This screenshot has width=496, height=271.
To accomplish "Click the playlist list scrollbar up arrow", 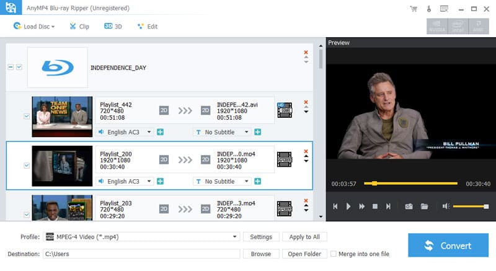I will (x=321, y=46).
